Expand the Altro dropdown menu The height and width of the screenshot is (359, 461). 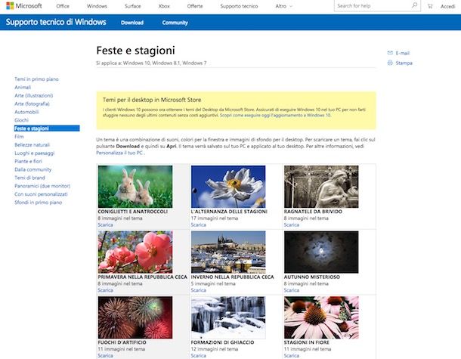click(283, 6)
